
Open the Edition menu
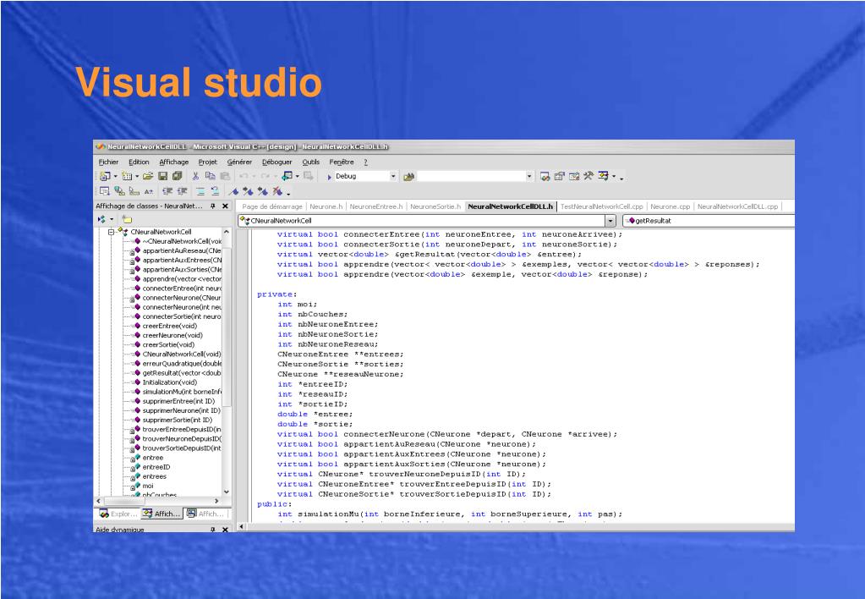pyautogui.click(x=139, y=162)
